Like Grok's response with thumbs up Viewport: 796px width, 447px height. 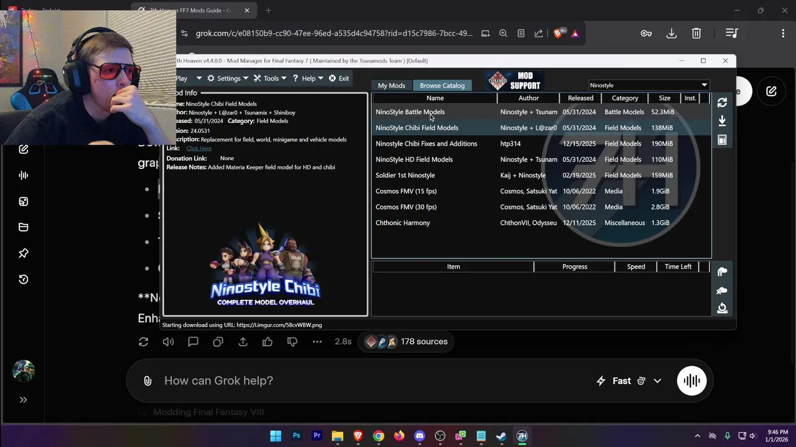coord(267,341)
